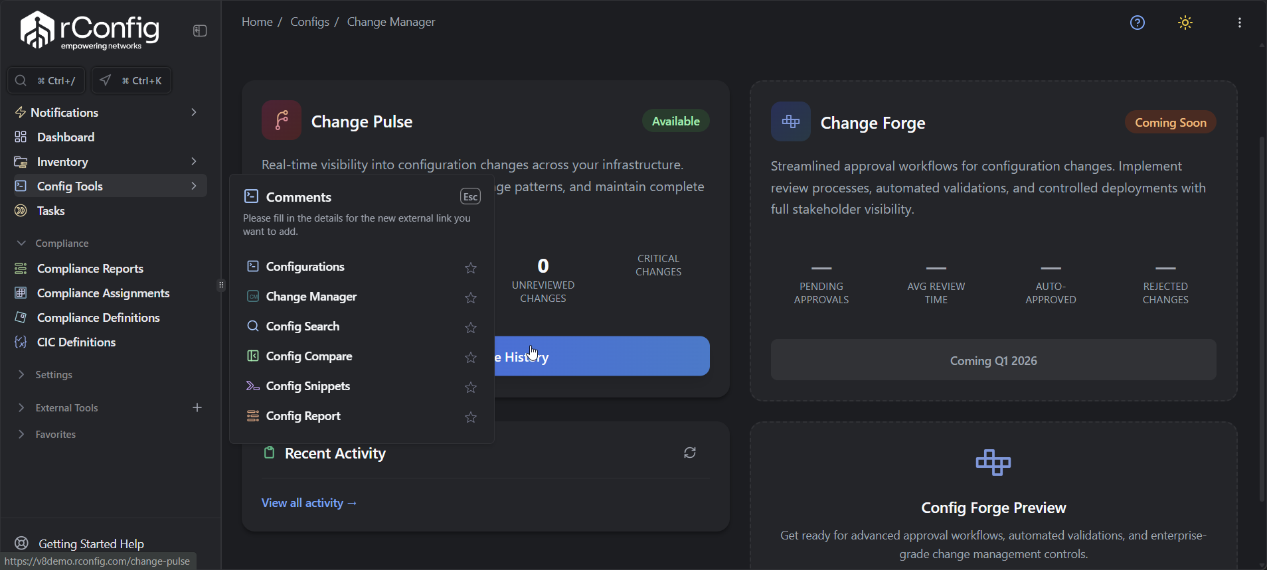Click the Change Pulse branch icon
1267x570 pixels.
click(x=282, y=120)
